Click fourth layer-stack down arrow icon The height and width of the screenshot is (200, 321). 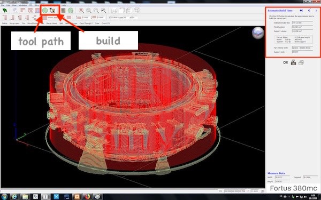27,18
